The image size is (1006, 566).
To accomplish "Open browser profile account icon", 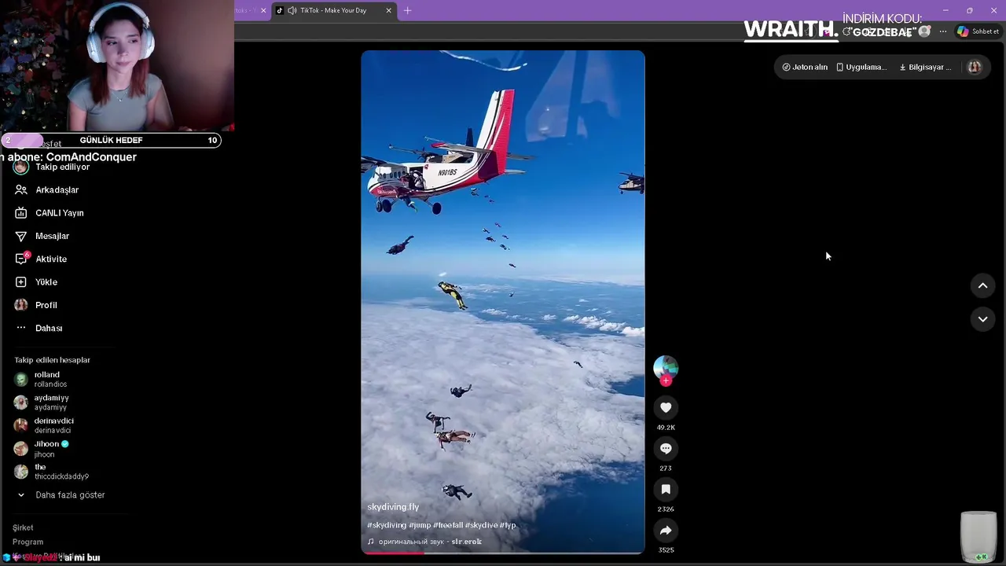I will click(x=924, y=31).
